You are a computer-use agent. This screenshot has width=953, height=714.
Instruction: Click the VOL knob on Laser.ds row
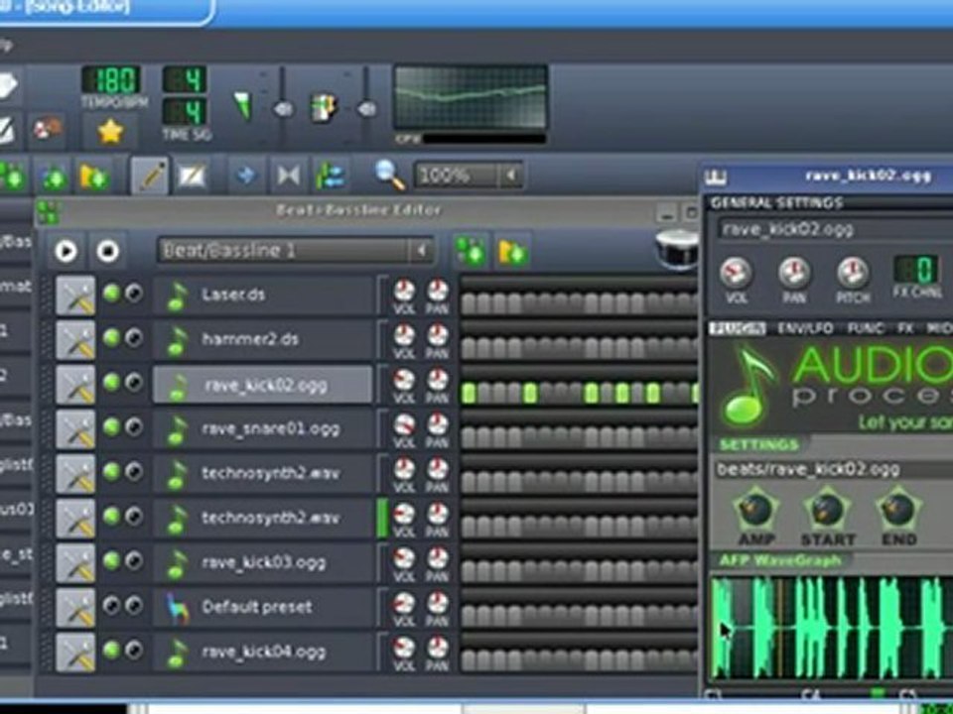point(404,292)
